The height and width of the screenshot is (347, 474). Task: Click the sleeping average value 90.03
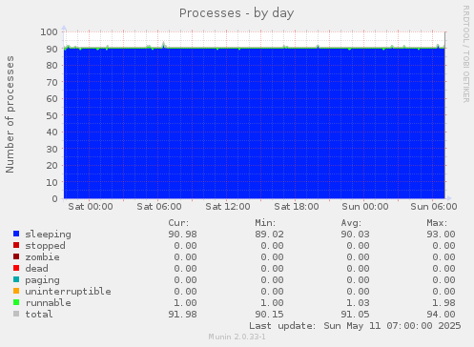356,235
